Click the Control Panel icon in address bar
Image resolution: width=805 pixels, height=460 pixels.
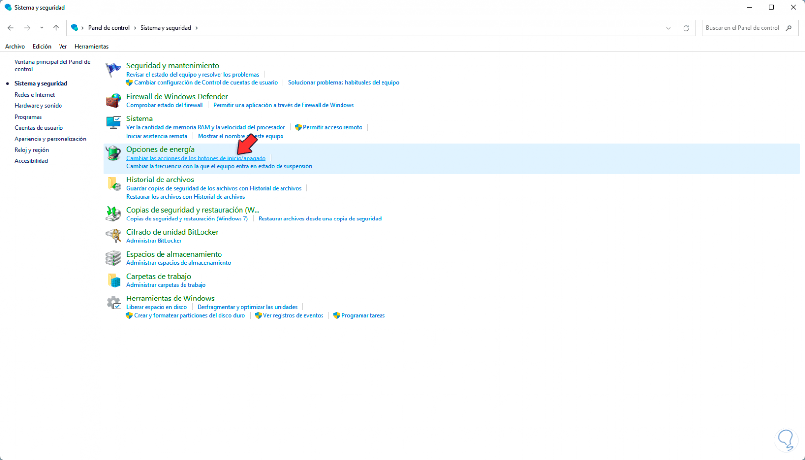point(74,28)
